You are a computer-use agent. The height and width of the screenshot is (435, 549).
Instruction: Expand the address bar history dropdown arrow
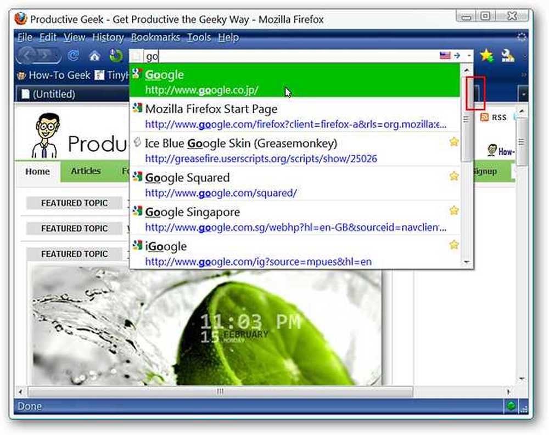coord(468,55)
